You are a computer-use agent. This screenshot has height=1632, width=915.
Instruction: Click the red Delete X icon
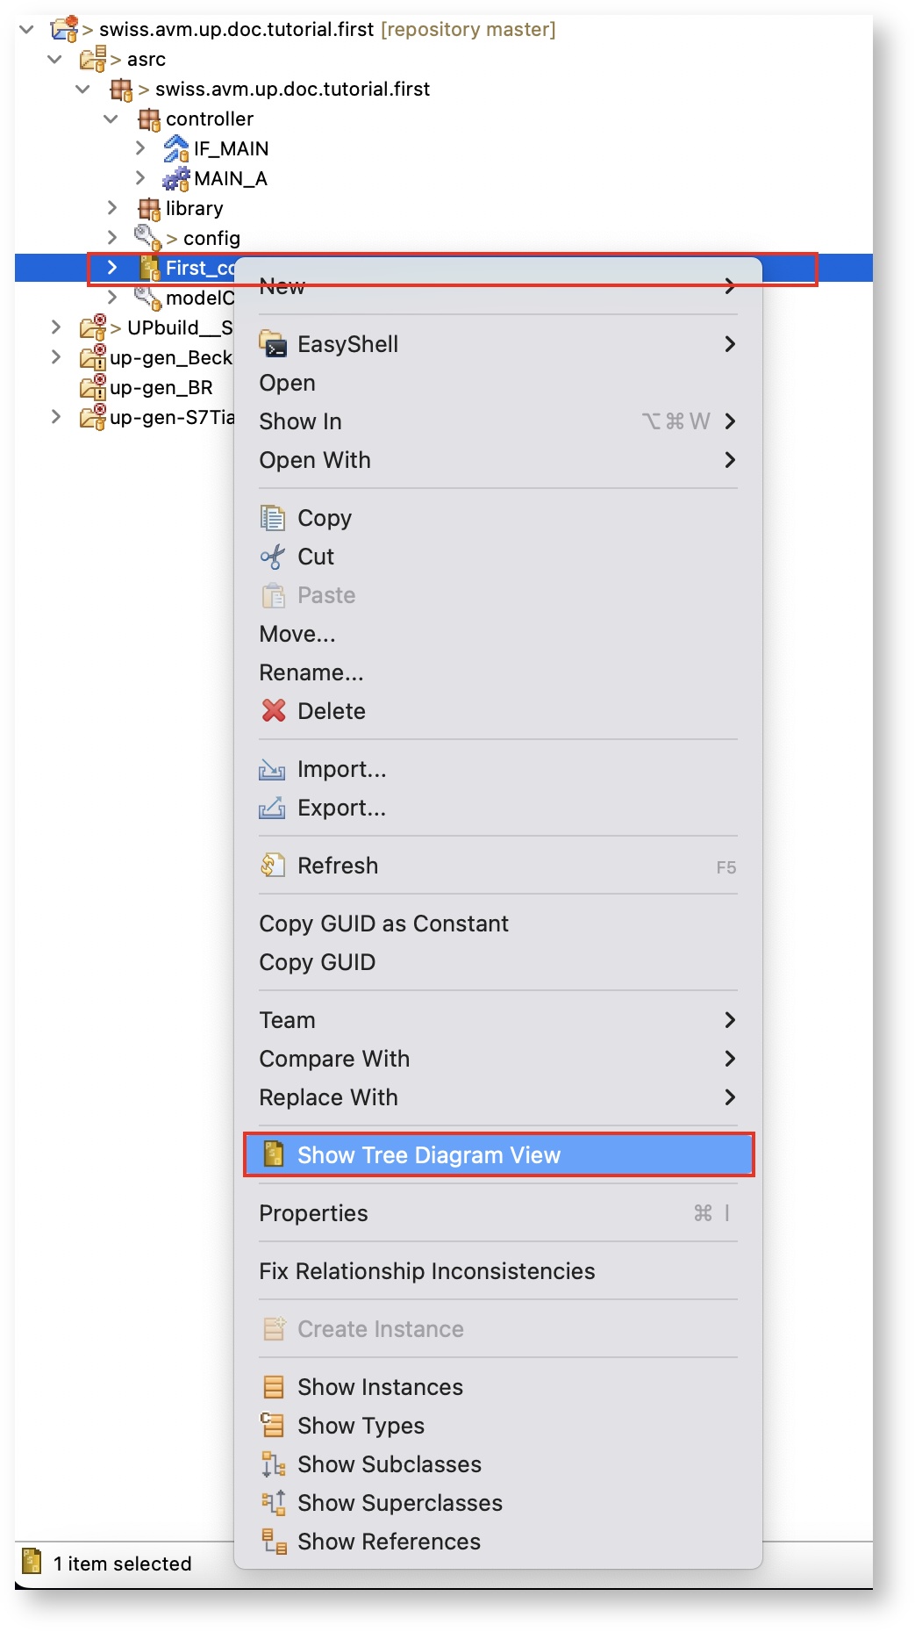tap(274, 711)
